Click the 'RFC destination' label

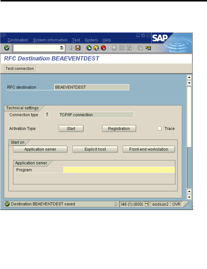point(21,87)
